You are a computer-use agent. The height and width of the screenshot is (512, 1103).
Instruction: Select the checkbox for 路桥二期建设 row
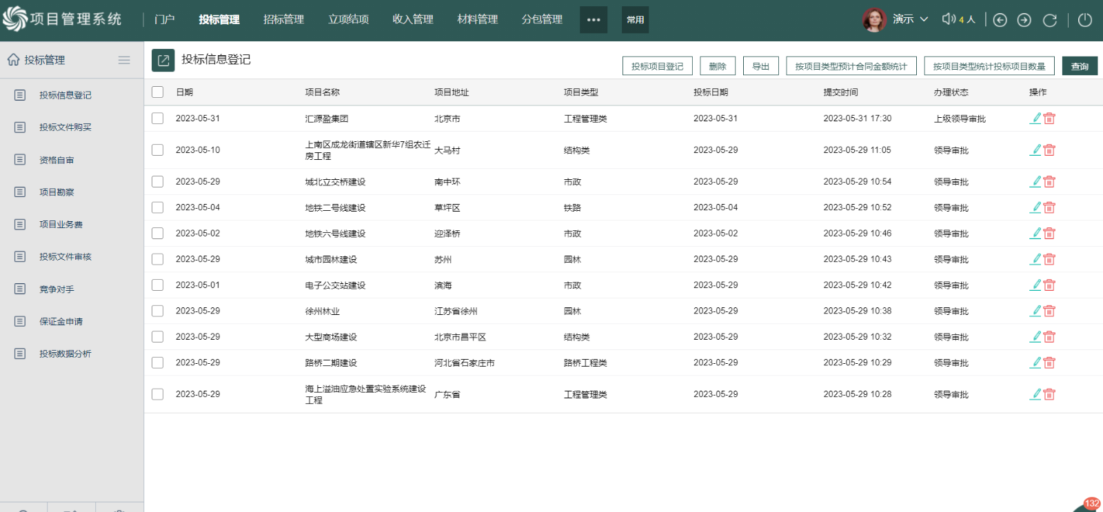[x=158, y=362]
